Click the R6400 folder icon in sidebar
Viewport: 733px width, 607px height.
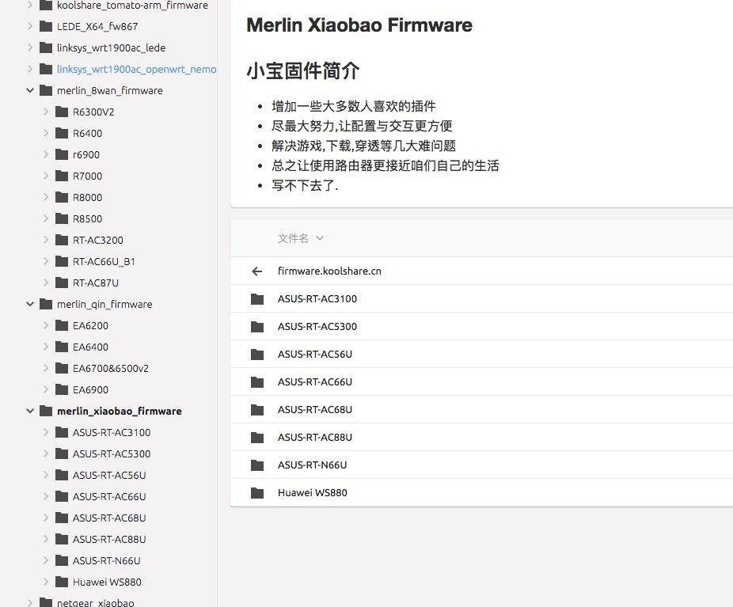click(62, 133)
